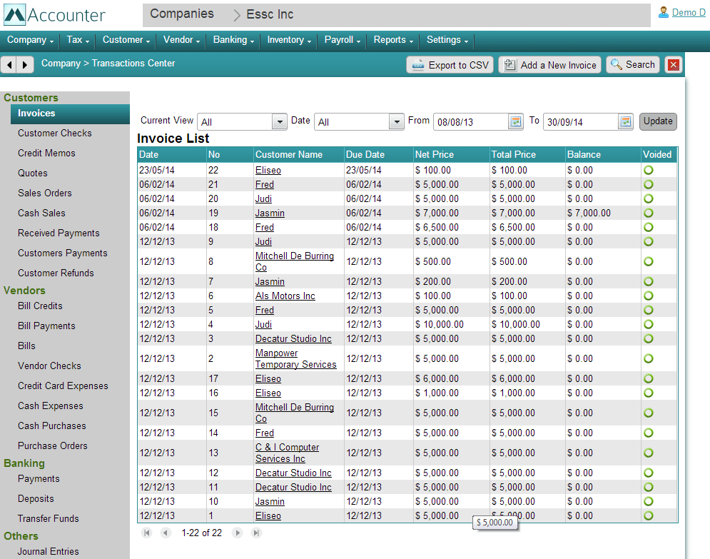This screenshot has height=559, width=710.
Task: Open the Vendor menu
Action: (181, 40)
